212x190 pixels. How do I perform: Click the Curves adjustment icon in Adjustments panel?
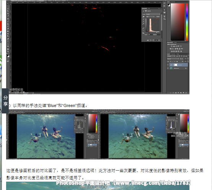pyautogui.click(x=176, y=46)
